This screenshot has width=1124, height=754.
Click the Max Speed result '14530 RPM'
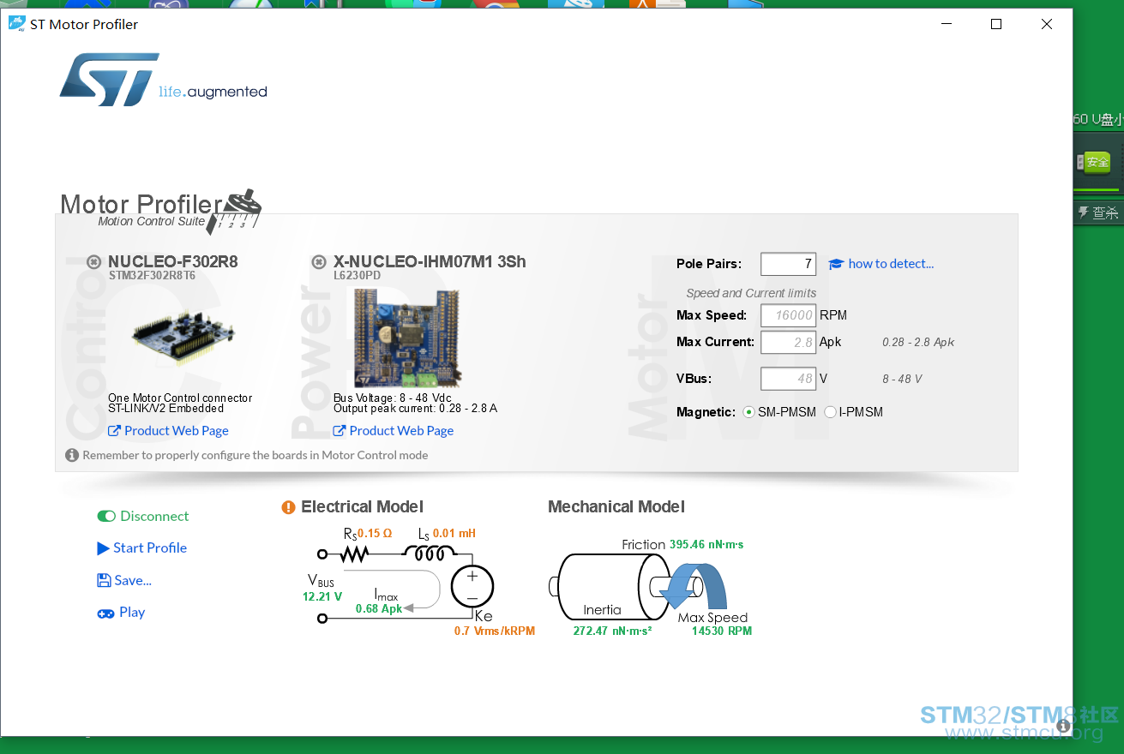click(722, 631)
